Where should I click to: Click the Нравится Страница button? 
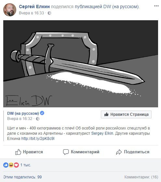pyautogui.click(x=126, y=114)
